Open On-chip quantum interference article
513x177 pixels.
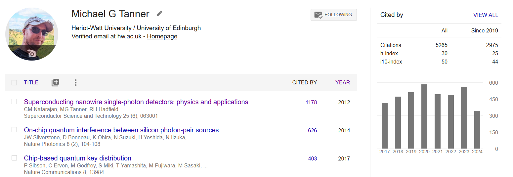[x=121, y=130]
